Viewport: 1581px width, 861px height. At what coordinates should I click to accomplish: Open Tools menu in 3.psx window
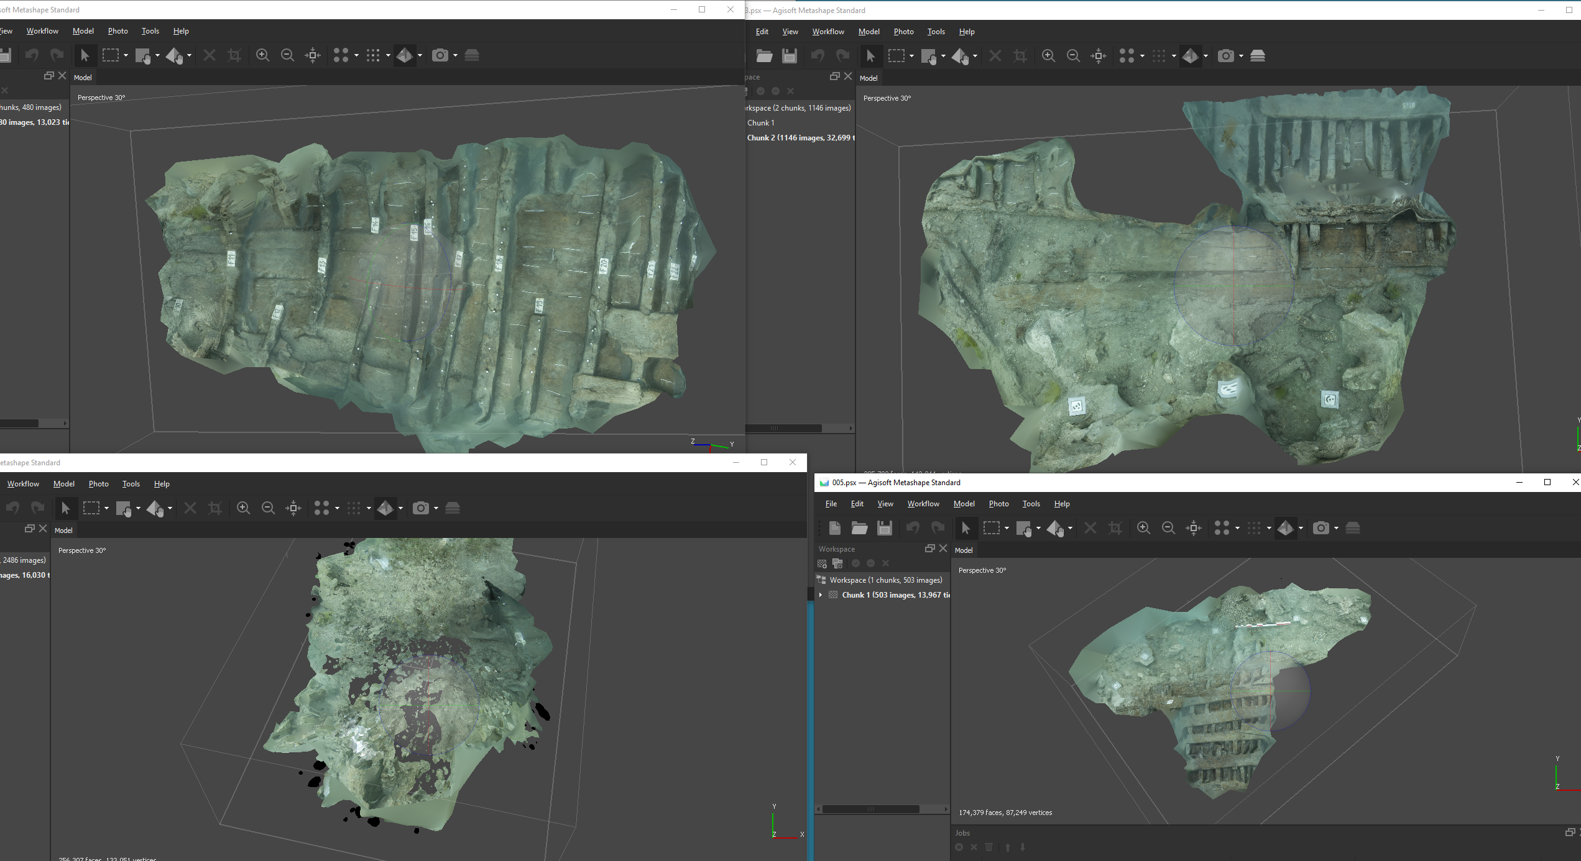pos(935,32)
